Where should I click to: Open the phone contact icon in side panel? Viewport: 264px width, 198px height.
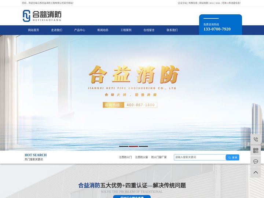[256, 140]
